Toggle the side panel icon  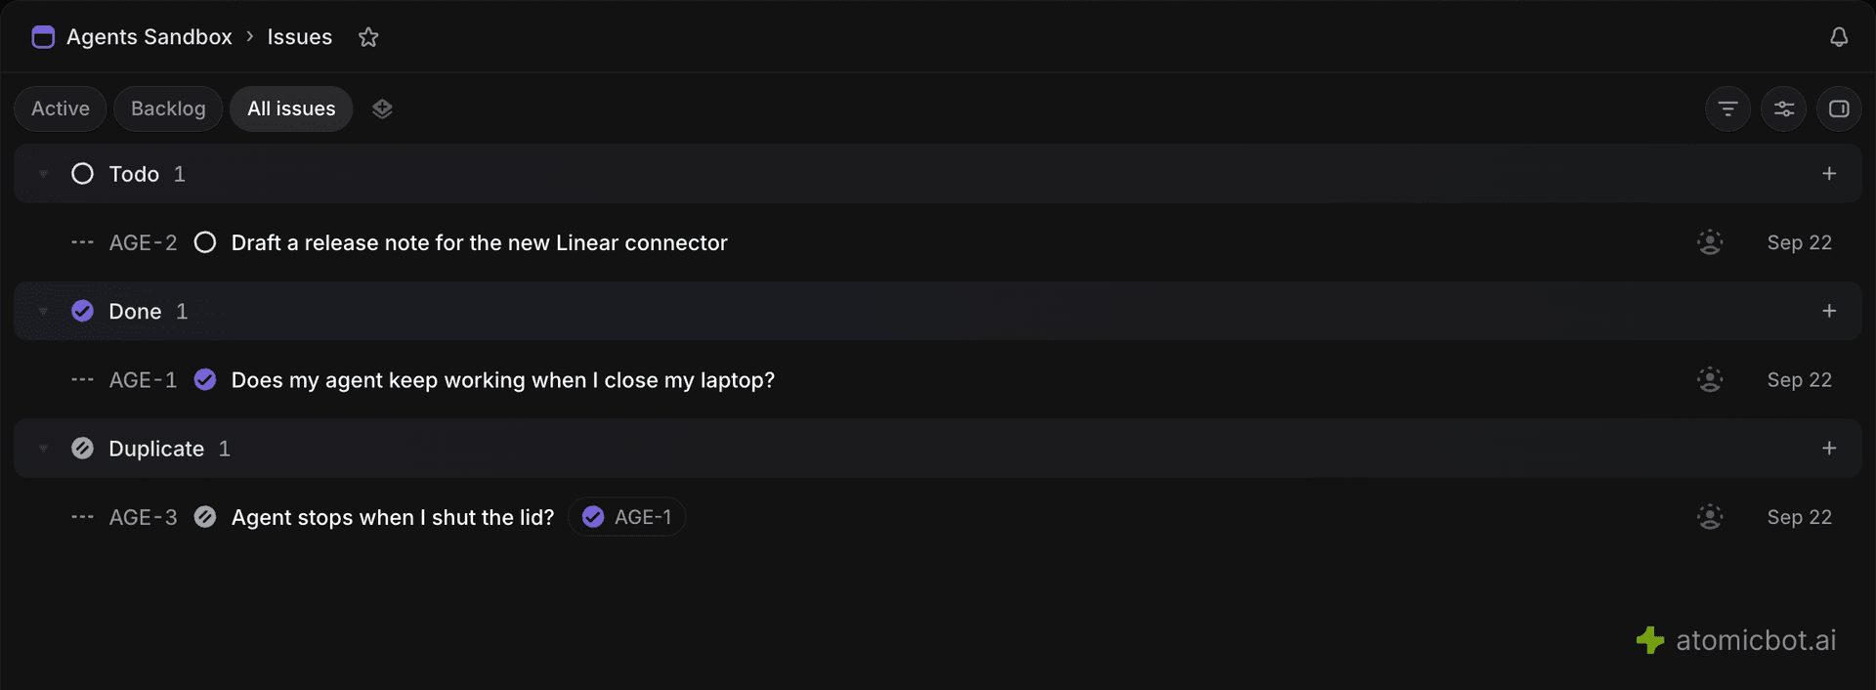tap(1839, 108)
